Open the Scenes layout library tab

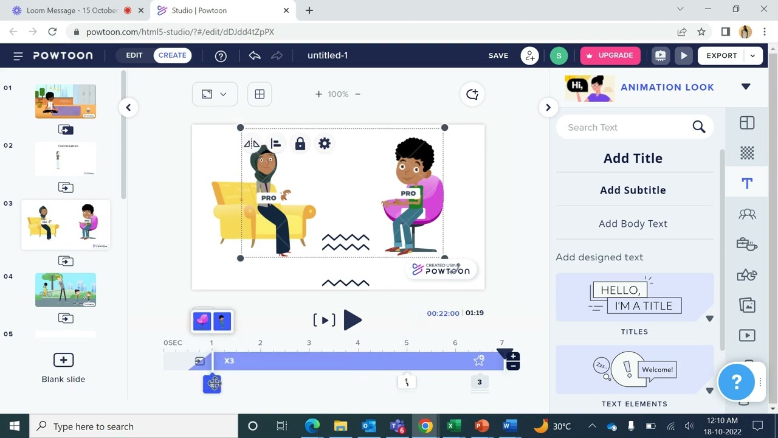[x=747, y=123]
